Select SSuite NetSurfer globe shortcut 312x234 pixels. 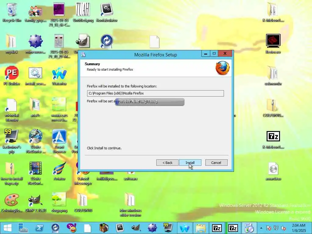[x=35, y=141]
